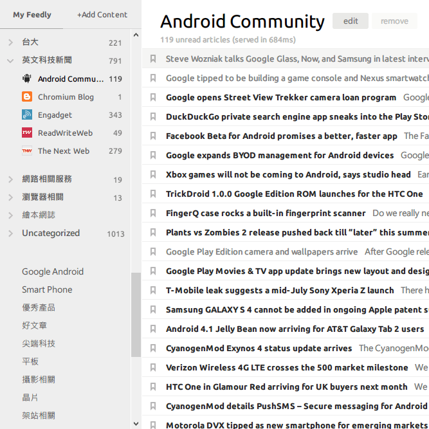Screen dimensions: 429x429
Task: Bookmark the DuckDuckGo search engine article
Action: pos(153,116)
